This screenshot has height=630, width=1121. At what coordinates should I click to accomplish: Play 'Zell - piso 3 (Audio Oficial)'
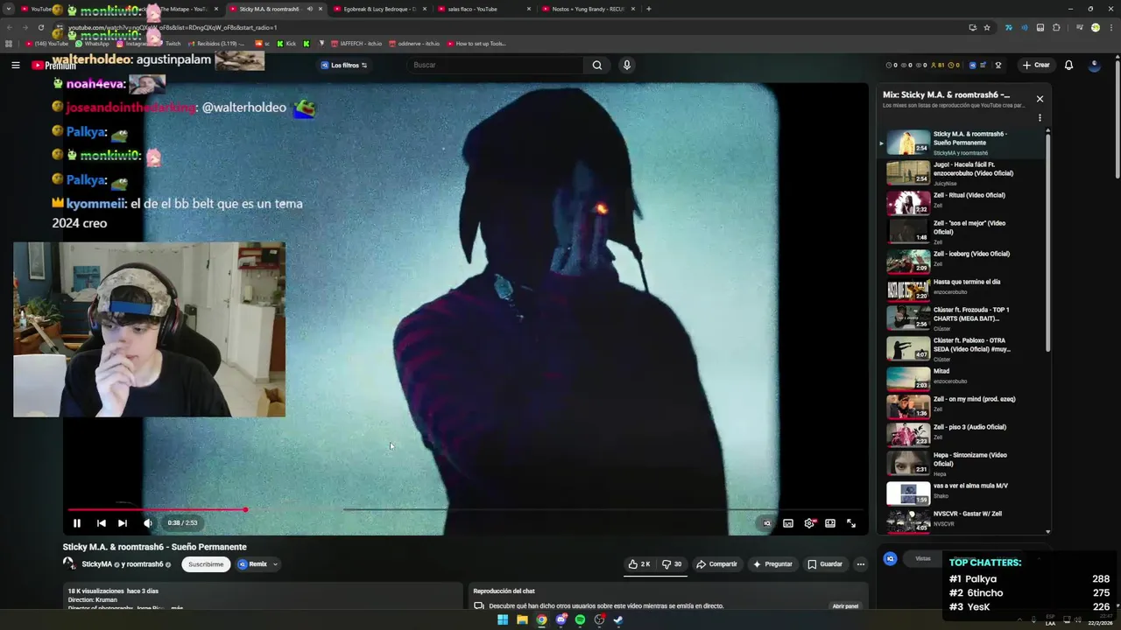[x=963, y=435]
